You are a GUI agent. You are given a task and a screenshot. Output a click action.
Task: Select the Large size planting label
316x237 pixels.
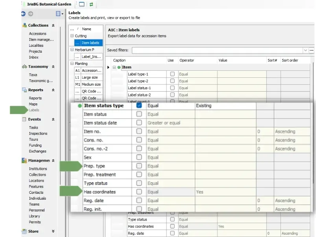[x=89, y=77]
